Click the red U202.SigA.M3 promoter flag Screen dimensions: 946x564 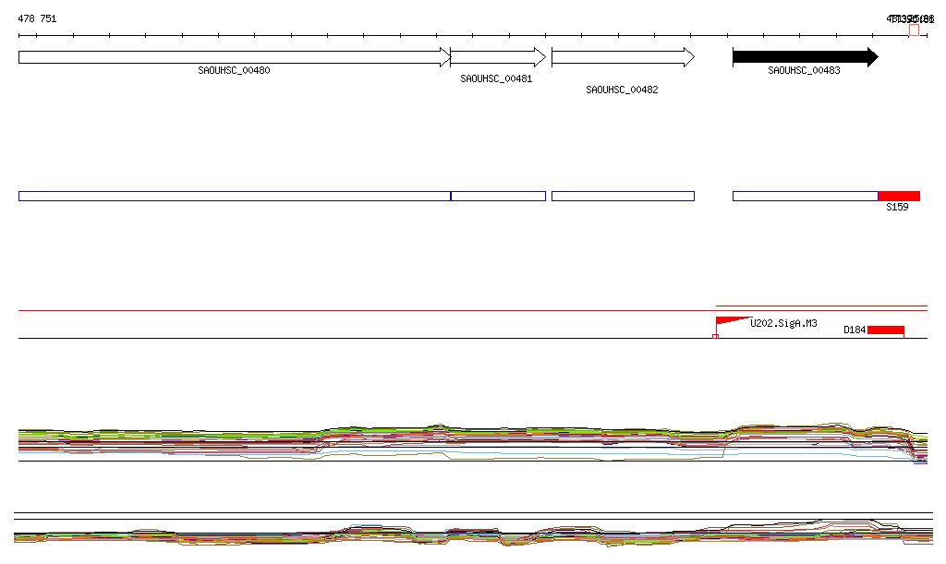[731, 320]
